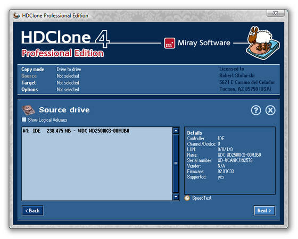Click the drive list scrollbar thumb
The image size is (298, 239).
(176, 164)
